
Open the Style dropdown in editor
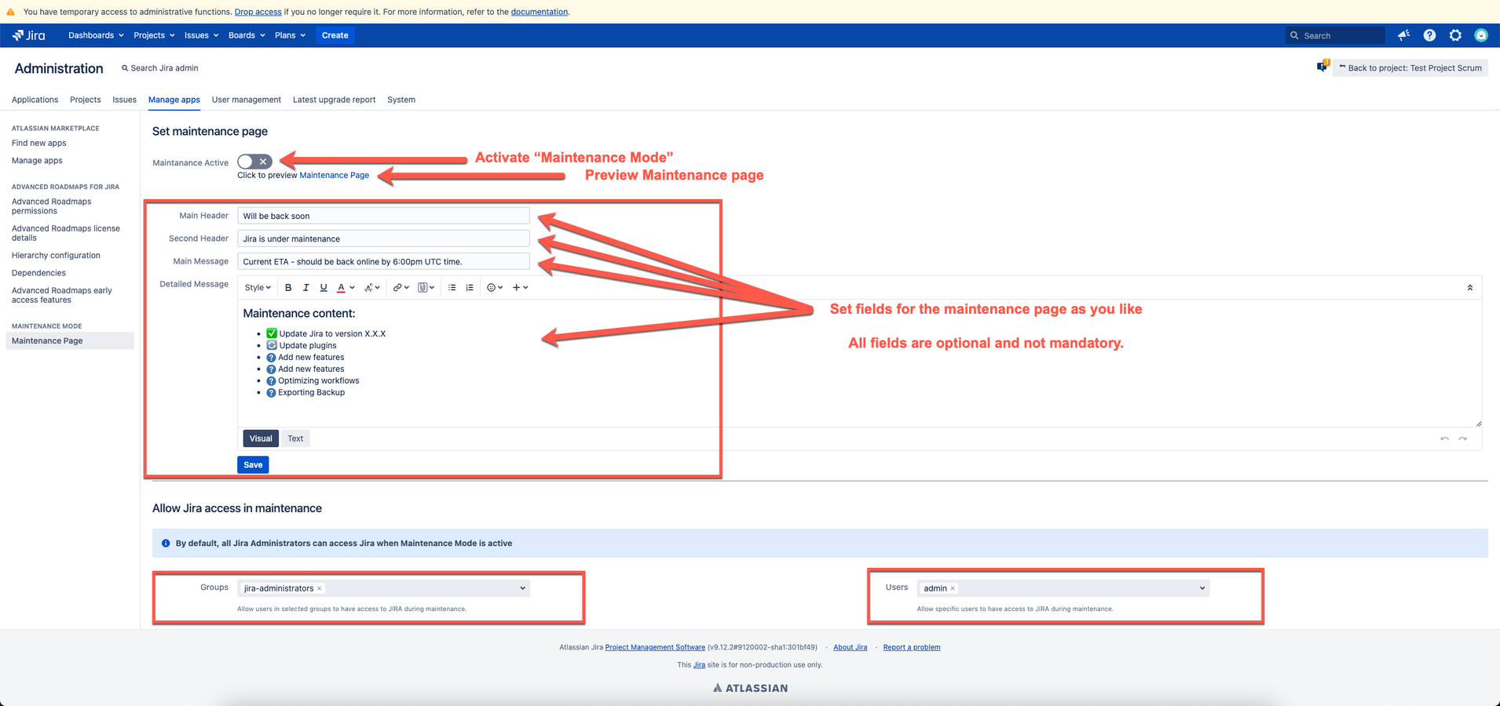click(258, 288)
